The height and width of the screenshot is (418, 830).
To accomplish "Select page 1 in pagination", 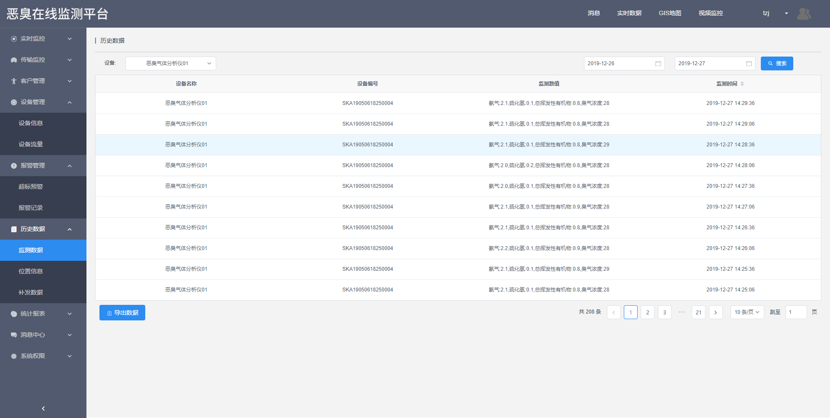I will [631, 312].
